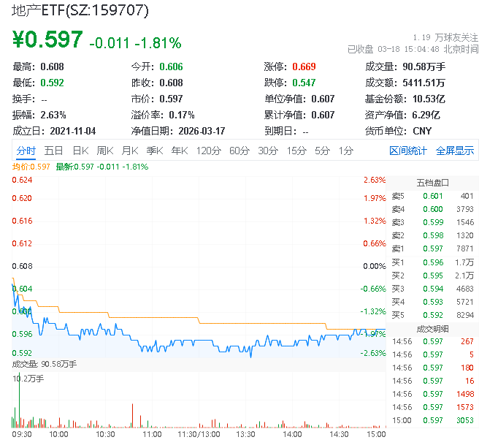Switch to the 分时 chart tab
Image resolution: width=479 pixels, height=448 pixels.
point(26,151)
